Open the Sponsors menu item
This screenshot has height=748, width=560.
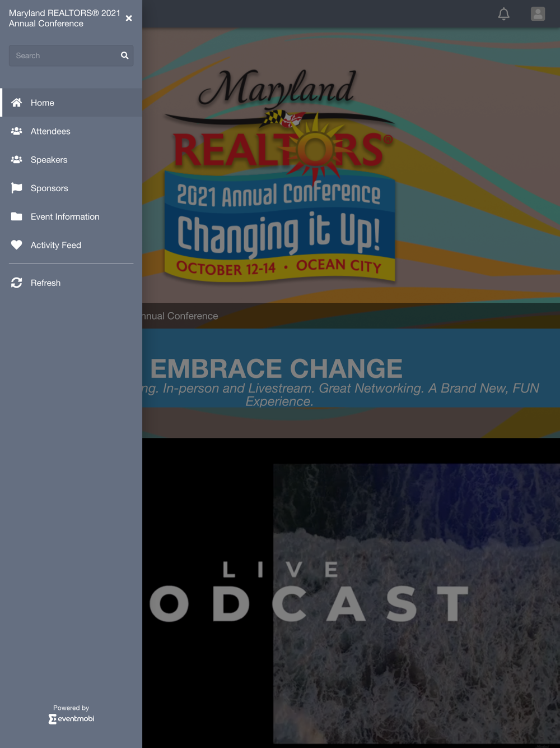pos(71,188)
